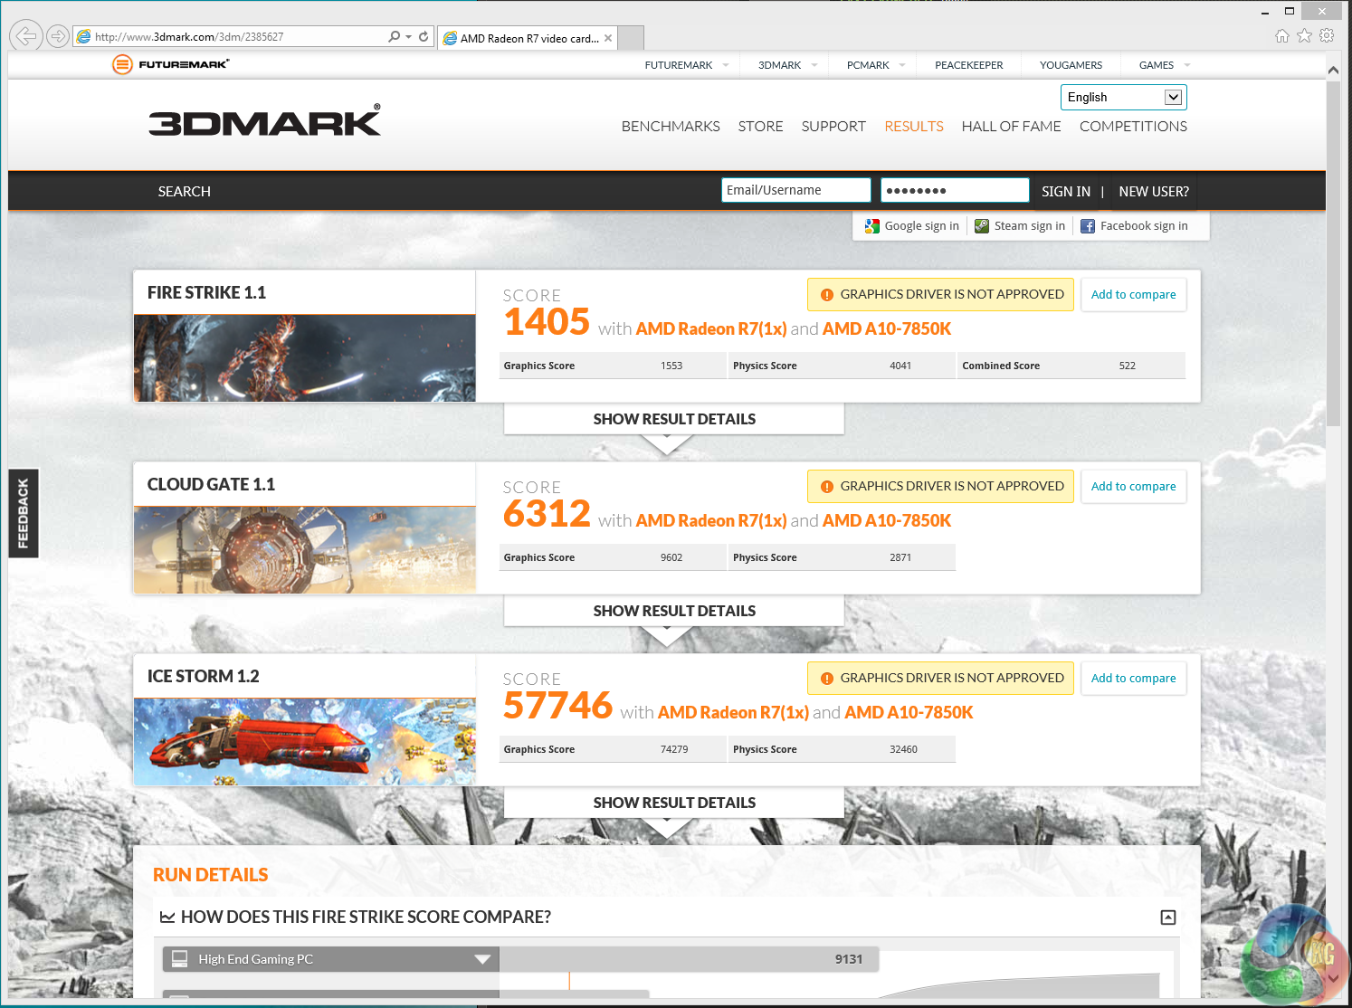The image size is (1352, 1008).
Task: Click the AMD A10-7850K link under Cloud Gate
Action: coord(887,521)
